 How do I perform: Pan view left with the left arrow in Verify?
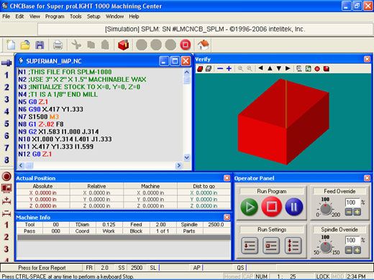260,68
